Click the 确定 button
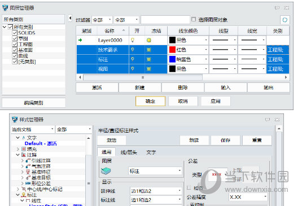302x206 pixels. click(x=150, y=101)
